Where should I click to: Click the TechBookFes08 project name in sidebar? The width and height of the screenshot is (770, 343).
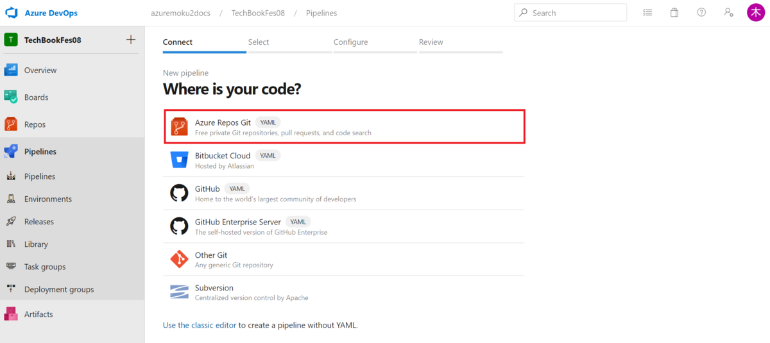(53, 40)
